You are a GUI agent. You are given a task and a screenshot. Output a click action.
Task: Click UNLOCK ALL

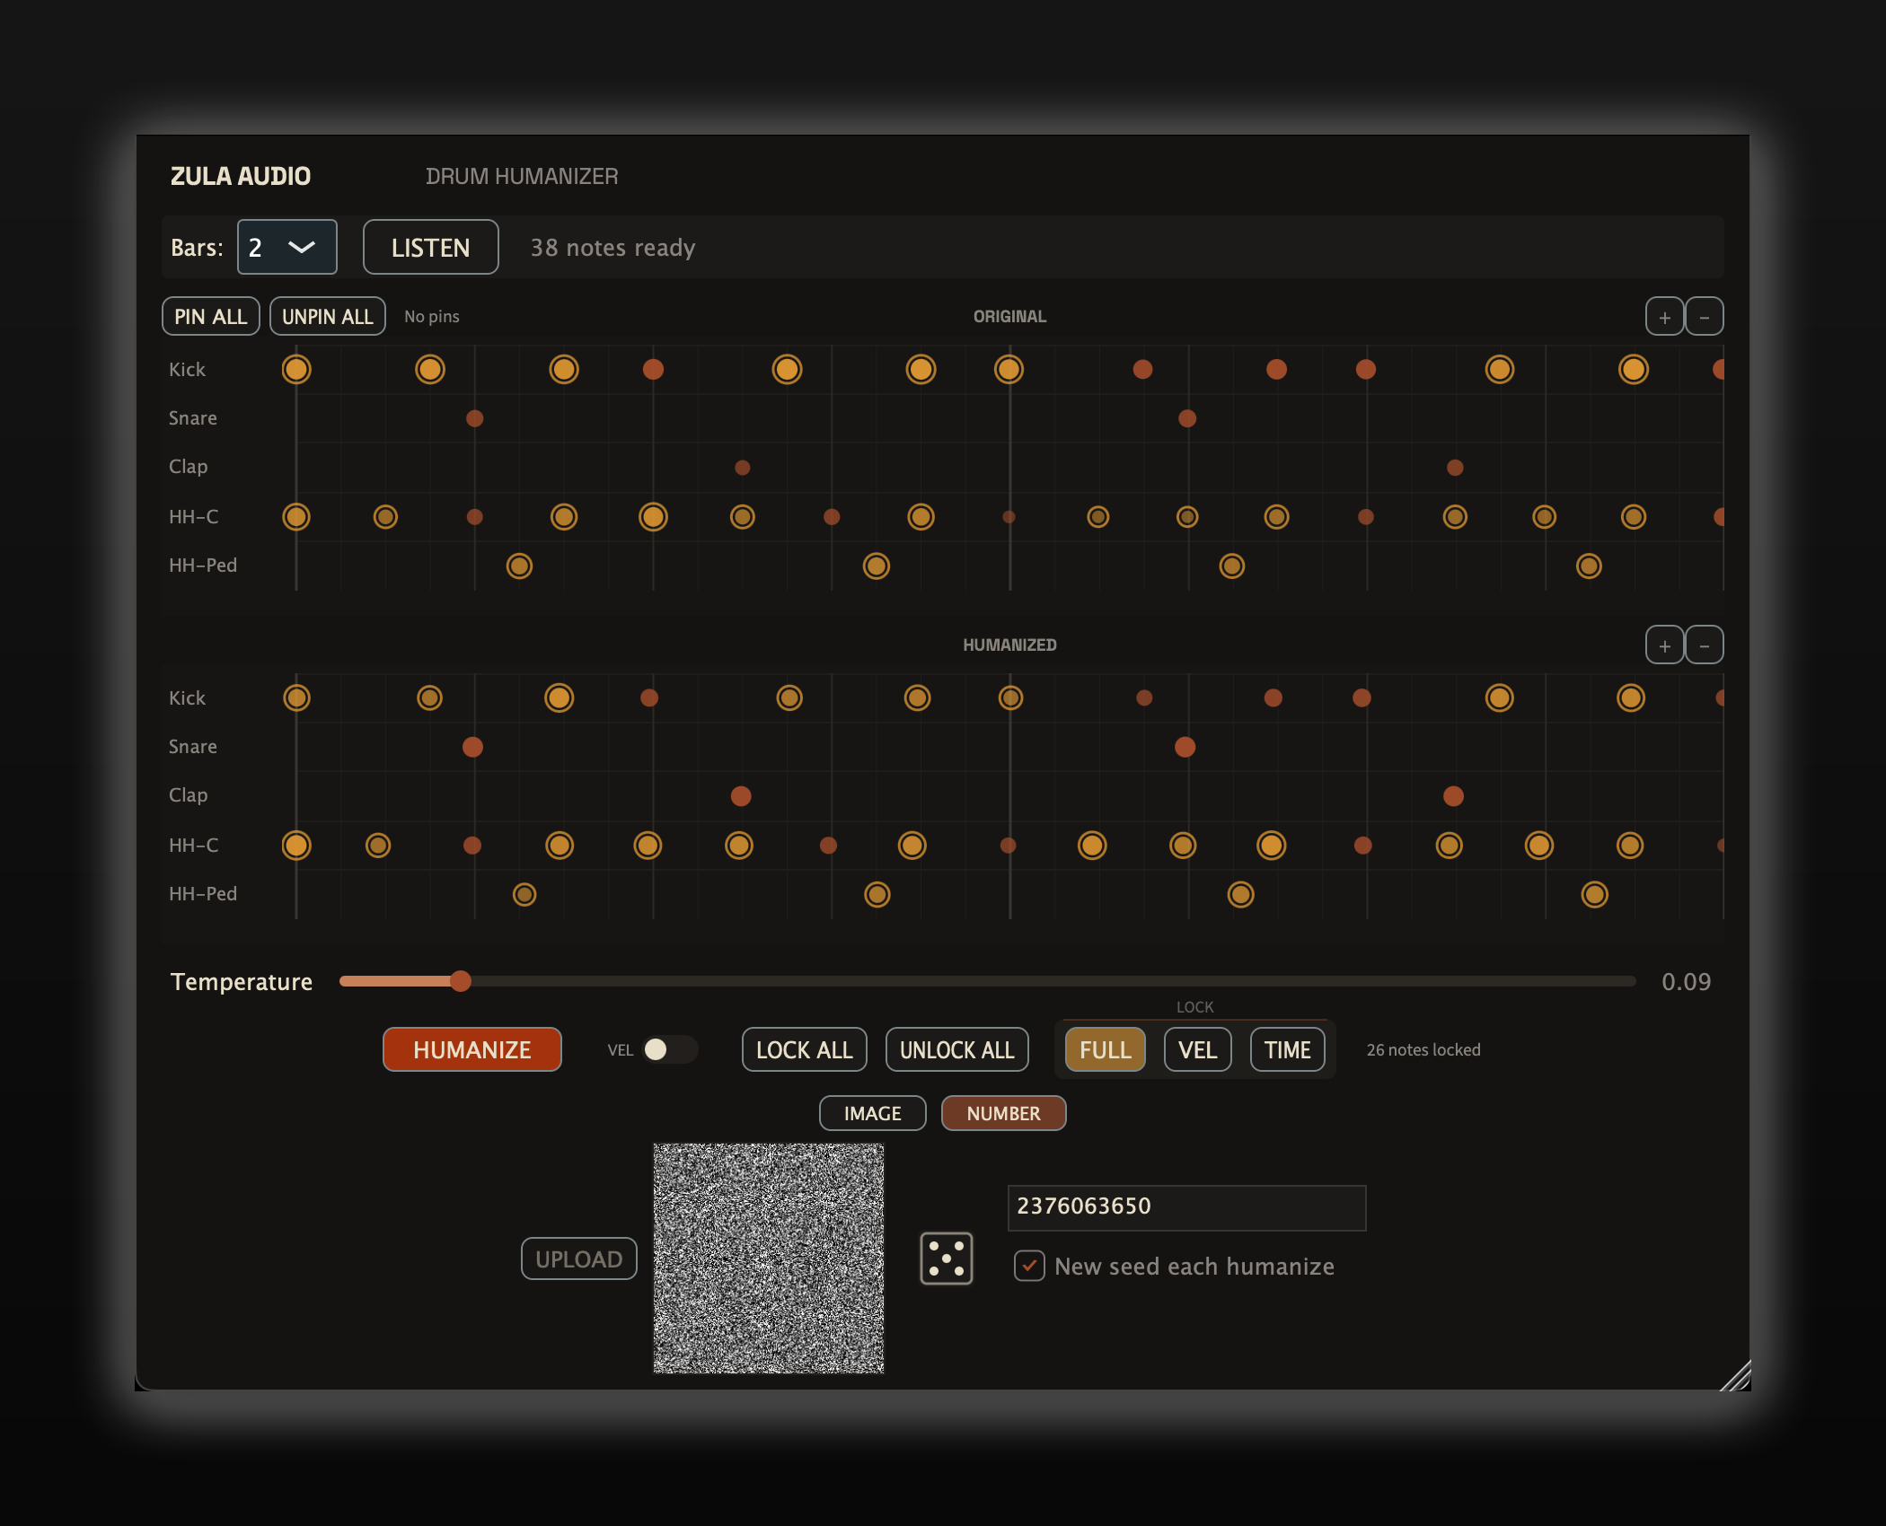[x=956, y=1049]
